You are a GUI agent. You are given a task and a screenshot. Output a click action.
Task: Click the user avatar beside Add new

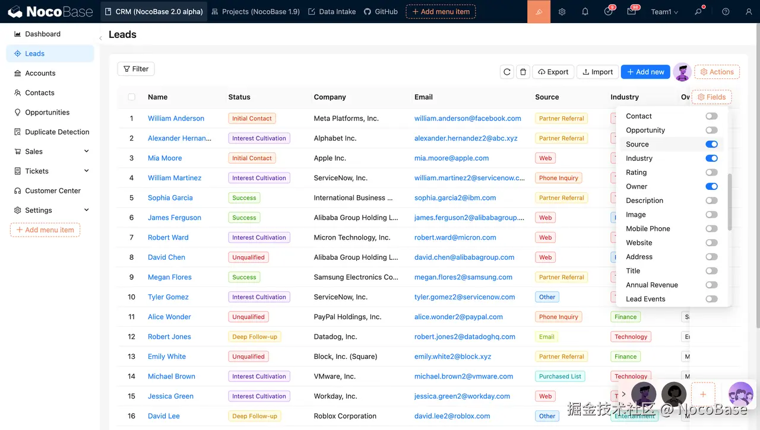pyautogui.click(x=682, y=72)
